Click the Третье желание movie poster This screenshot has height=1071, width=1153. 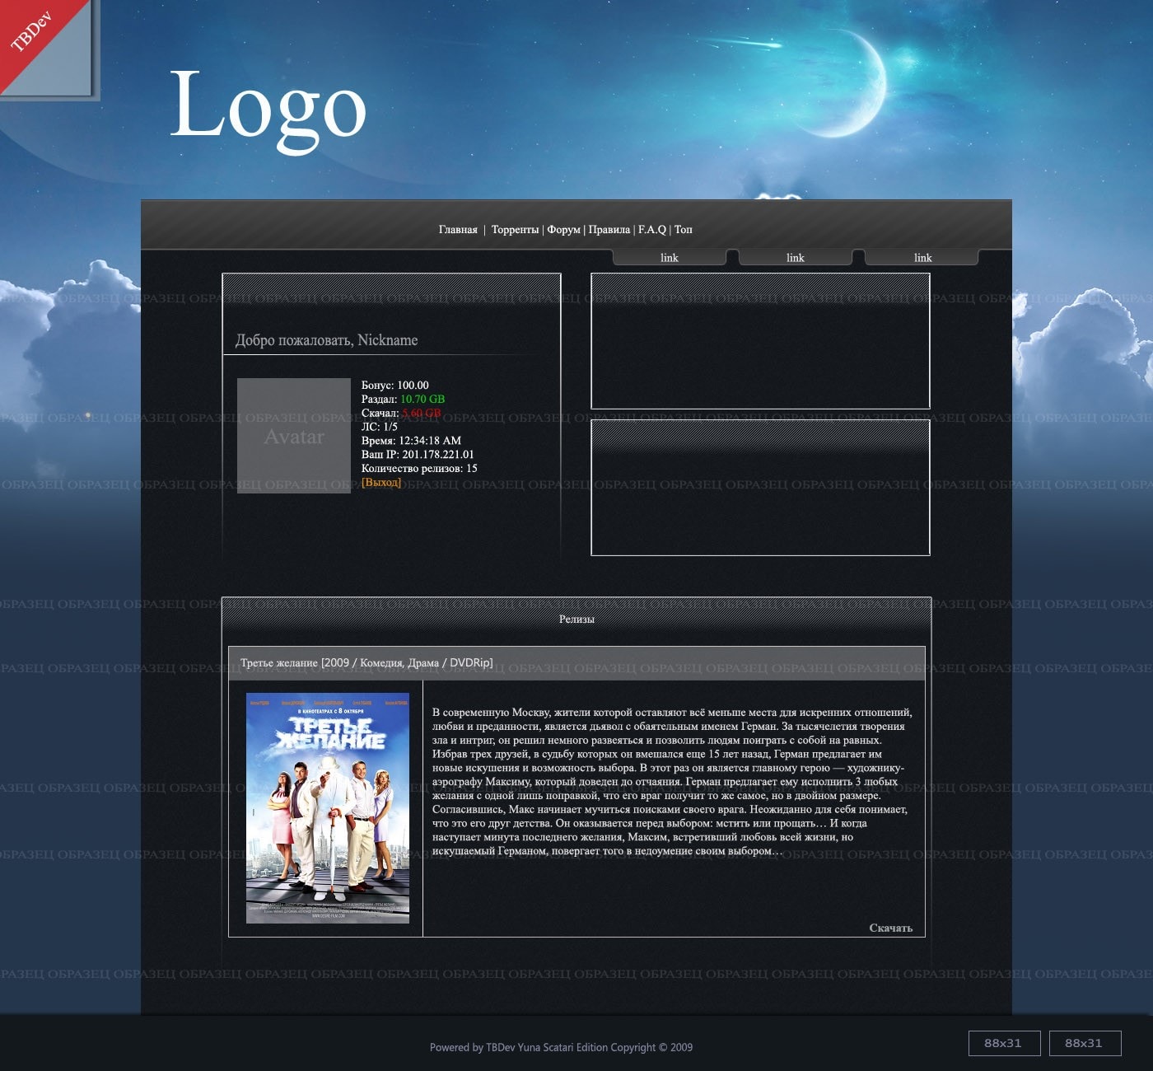[328, 807]
